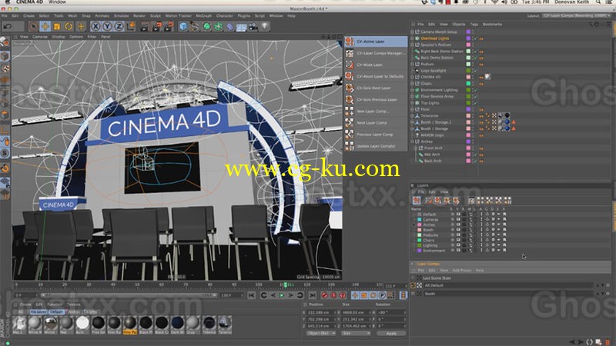
Task: Jump to the start of animation
Action: coord(252,295)
